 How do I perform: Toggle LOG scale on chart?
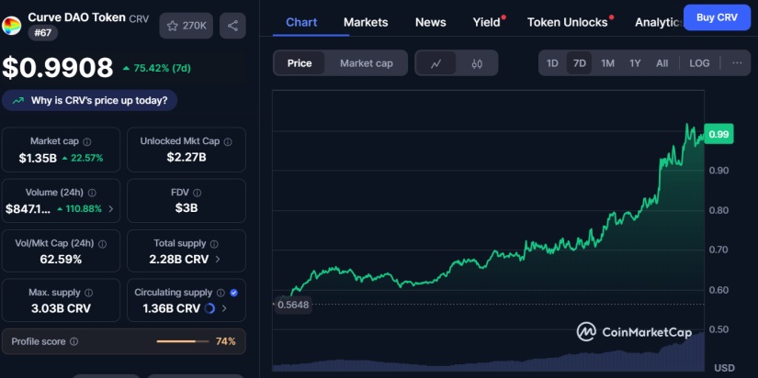pos(699,63)
